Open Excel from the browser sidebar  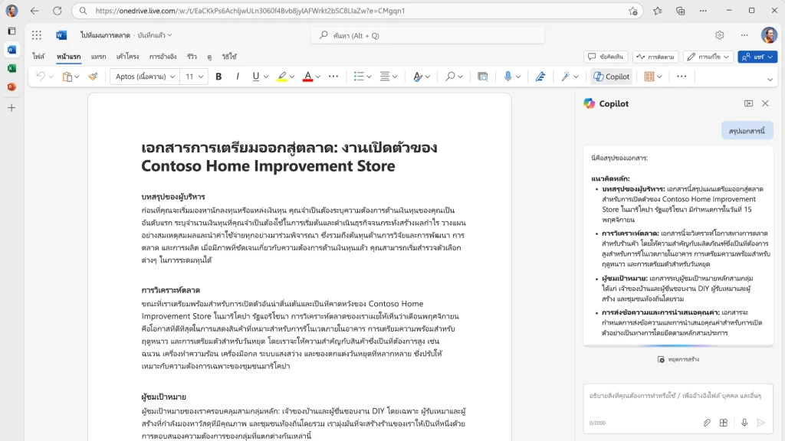(11, 68)
